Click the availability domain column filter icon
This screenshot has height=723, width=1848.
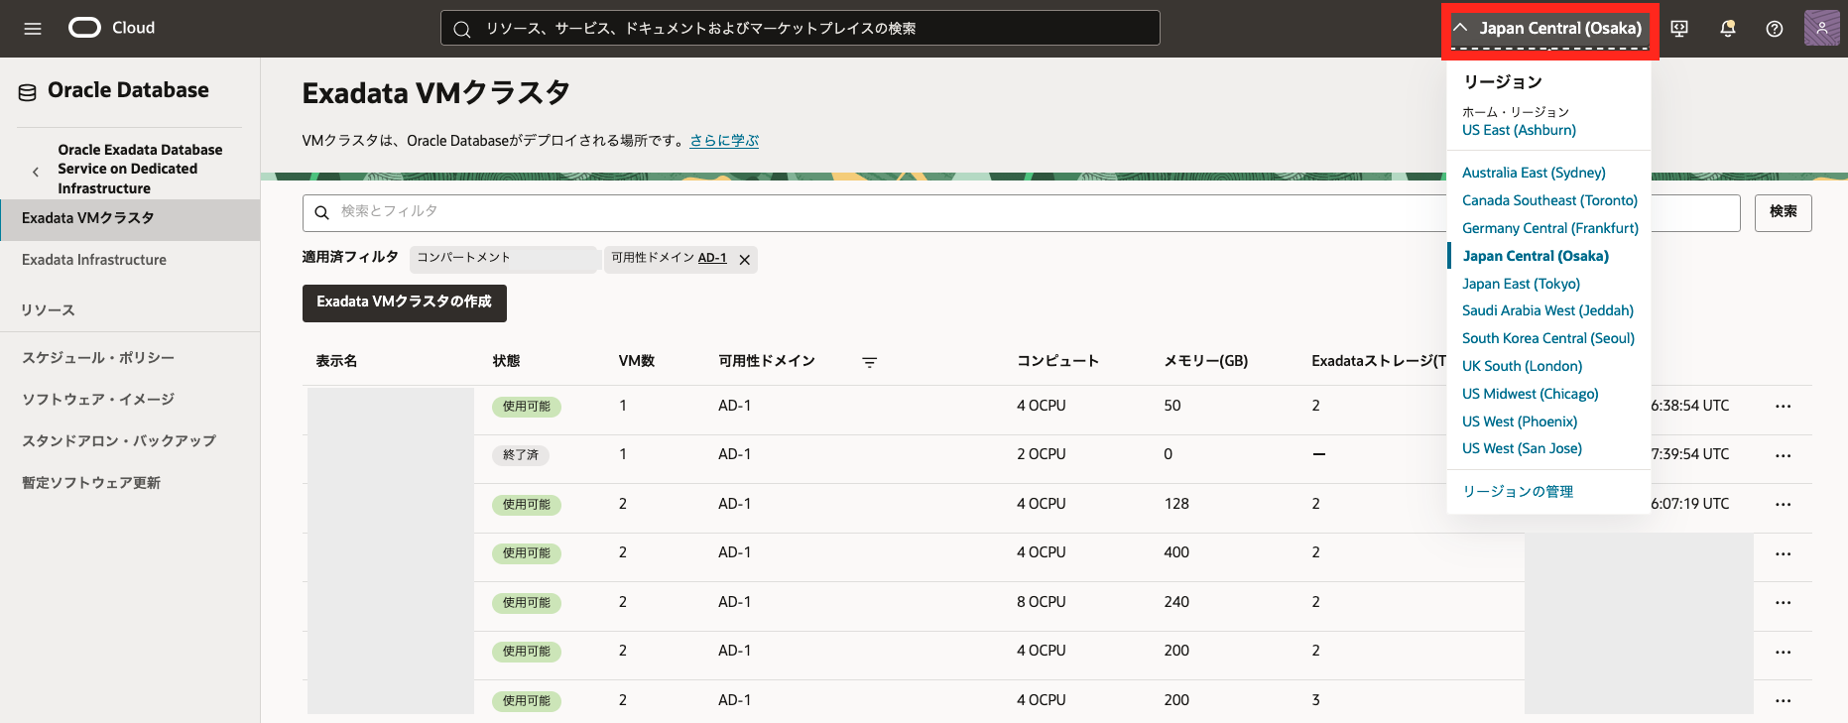[869, 362]
